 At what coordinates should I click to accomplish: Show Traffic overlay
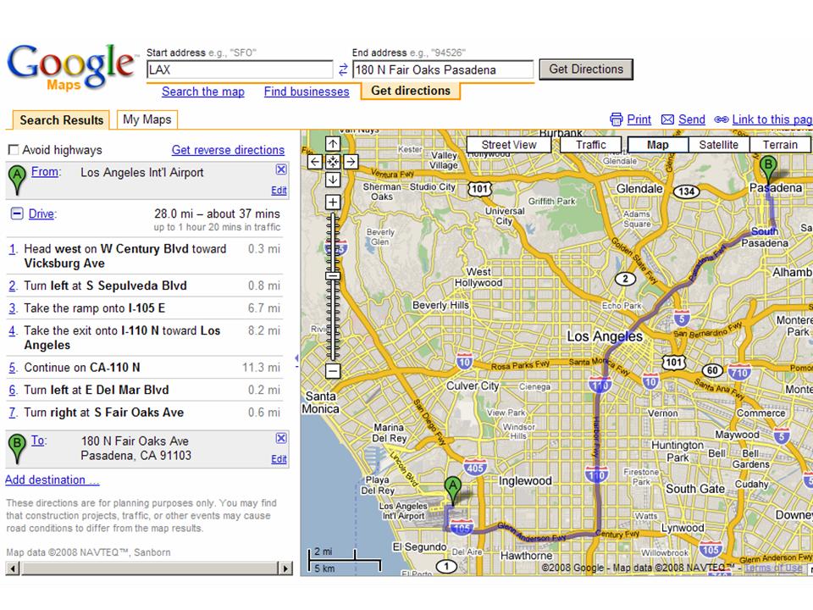tap(590, 145)
